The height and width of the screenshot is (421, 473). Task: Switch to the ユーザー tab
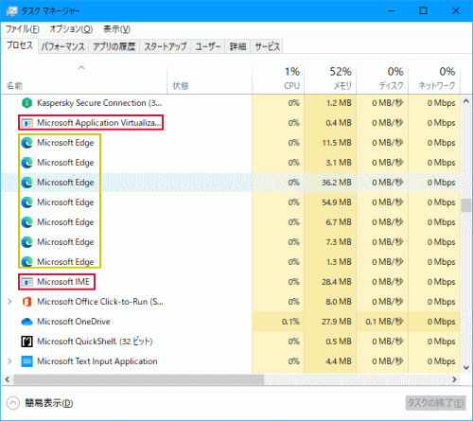click(x=208, y=46)
